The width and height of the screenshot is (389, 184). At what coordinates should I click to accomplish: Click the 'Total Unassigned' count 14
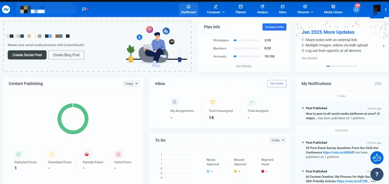[x=211, y=118]
